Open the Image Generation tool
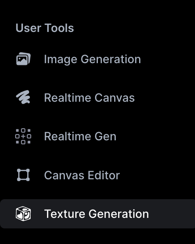This screenshot has height=244, width=195. [x=92, y=60]
